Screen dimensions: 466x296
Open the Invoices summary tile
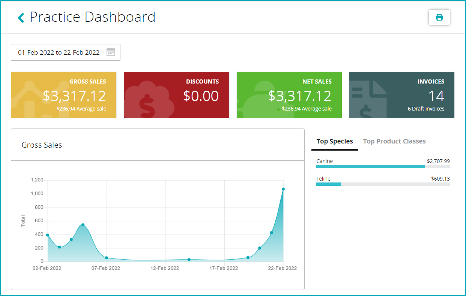coord(401,95)
